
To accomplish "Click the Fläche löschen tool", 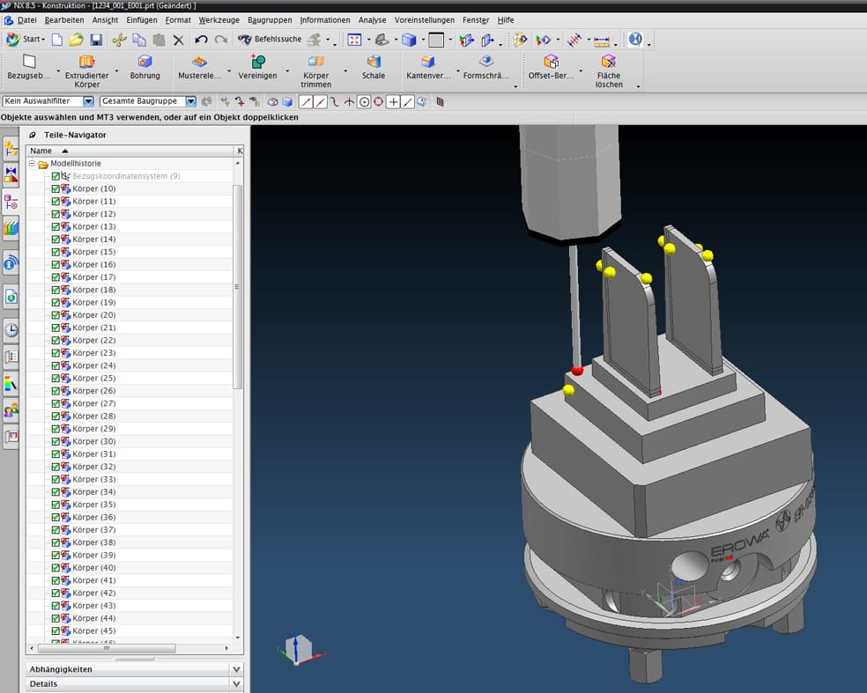I will point(609,70).
